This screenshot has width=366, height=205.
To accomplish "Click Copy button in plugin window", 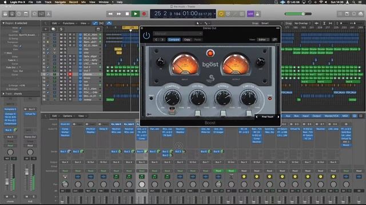I will (187, 40).
